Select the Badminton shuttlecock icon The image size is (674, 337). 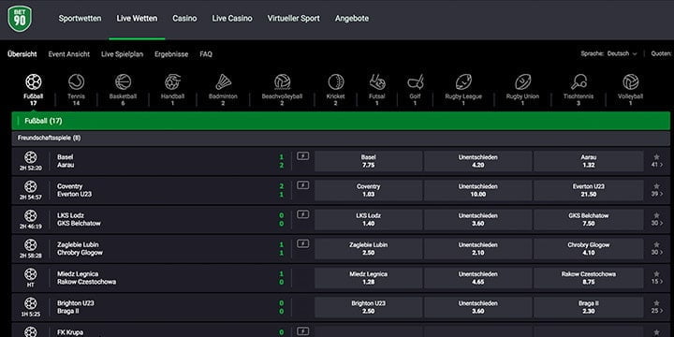click(x=223, y=81)
